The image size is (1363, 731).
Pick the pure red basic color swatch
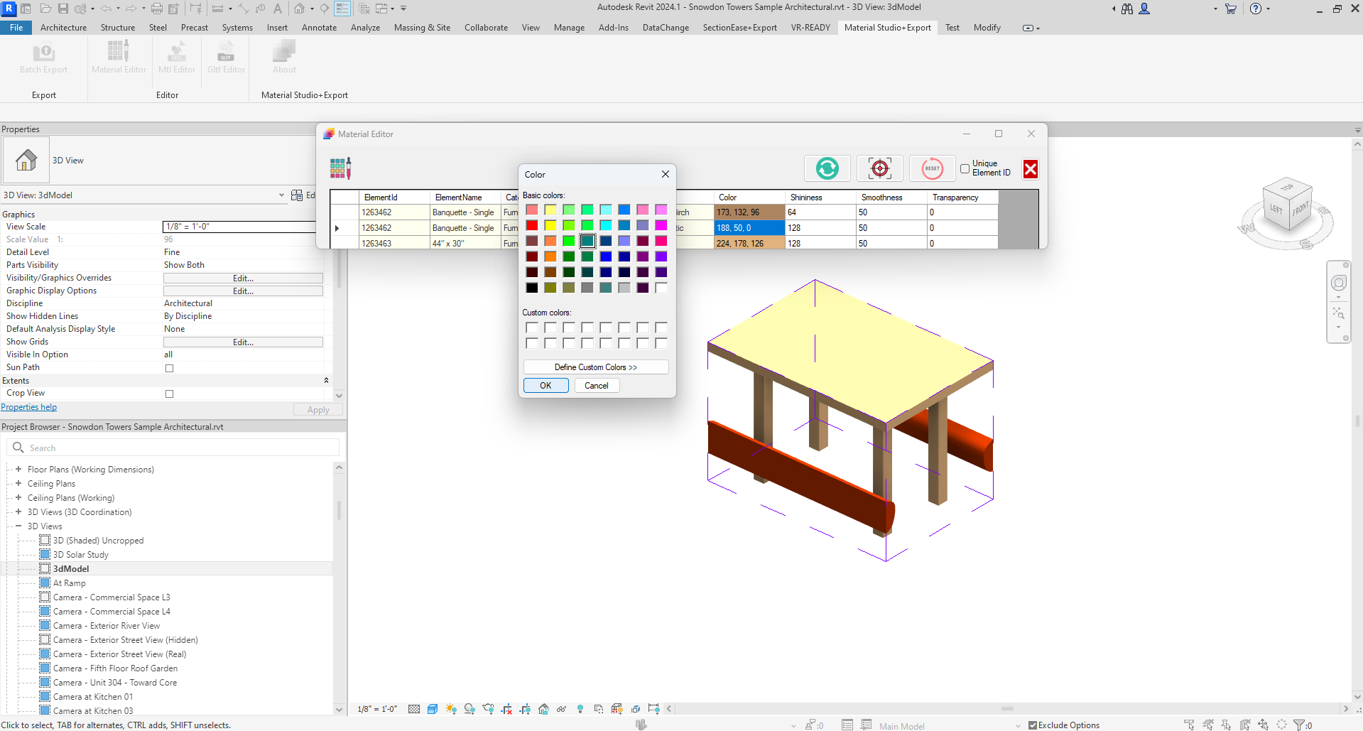[x=532, y=225]
